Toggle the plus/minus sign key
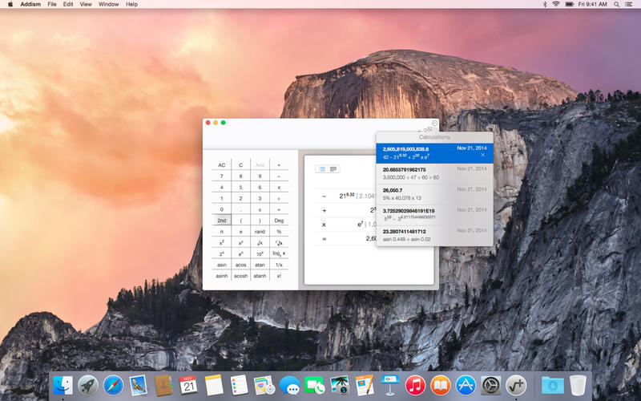Viewport: 641px width, 401px height. click(x=260, y=209)
